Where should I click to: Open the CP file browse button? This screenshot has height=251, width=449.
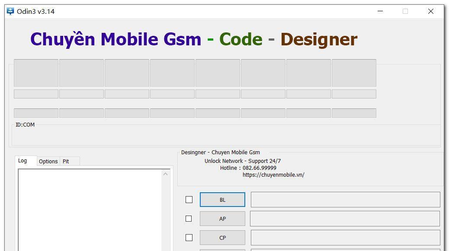click(222, 238)
